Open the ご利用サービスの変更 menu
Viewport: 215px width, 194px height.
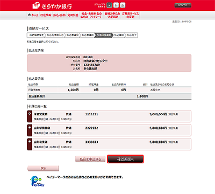[x=130, y=15]
